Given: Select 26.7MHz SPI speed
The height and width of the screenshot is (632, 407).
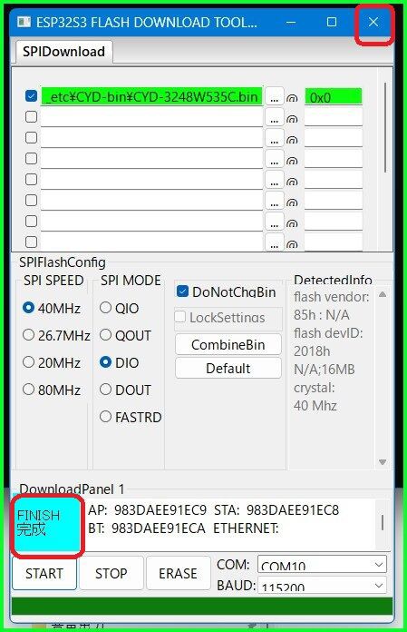Looking at the screenshot, I should 56,335.
